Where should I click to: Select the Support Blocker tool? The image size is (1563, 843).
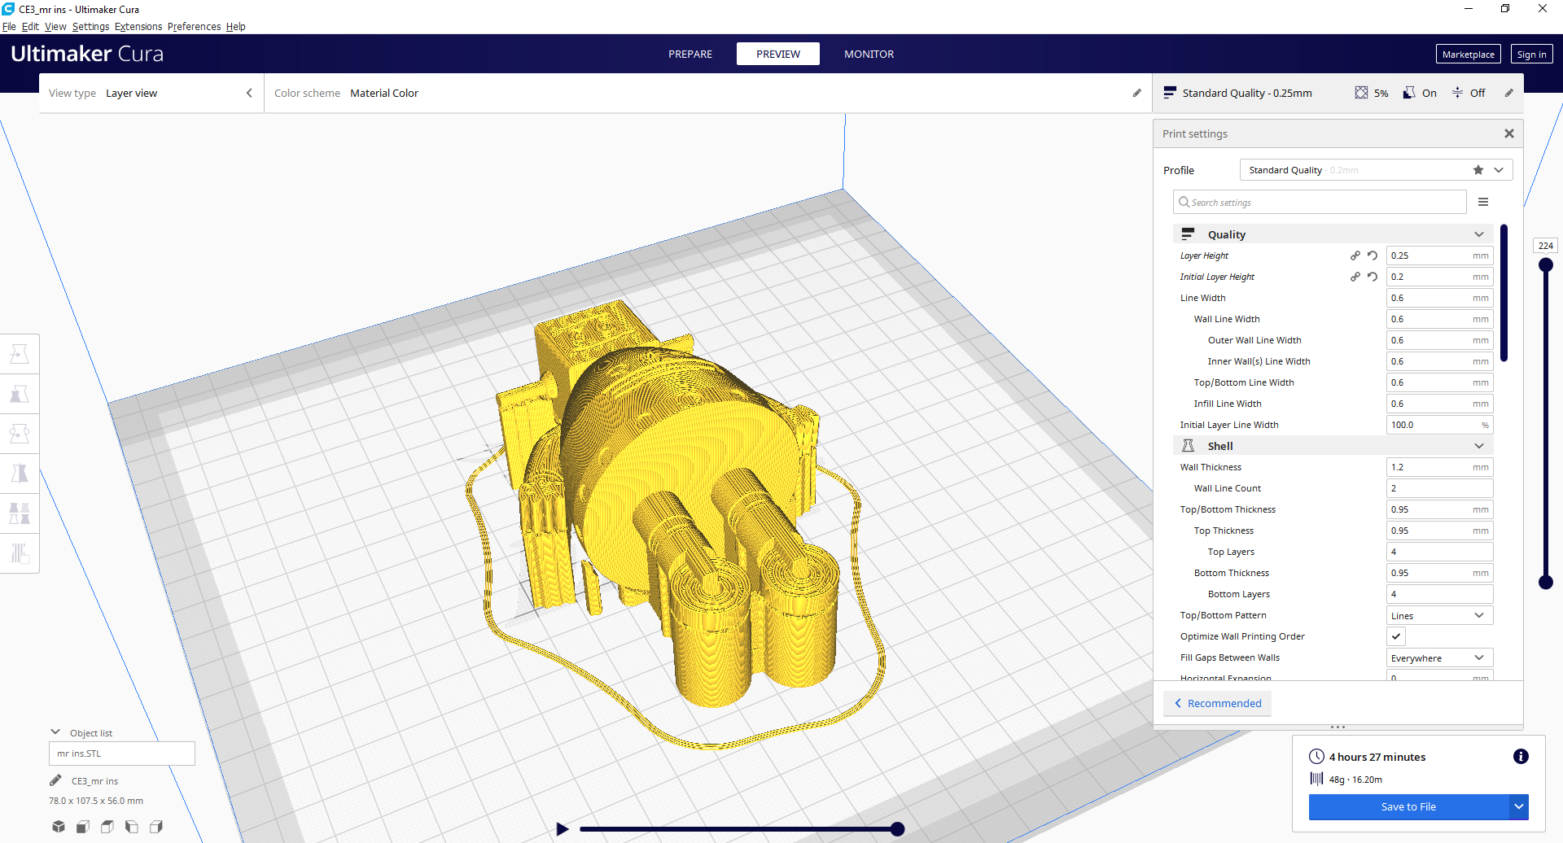click(20, 553)
